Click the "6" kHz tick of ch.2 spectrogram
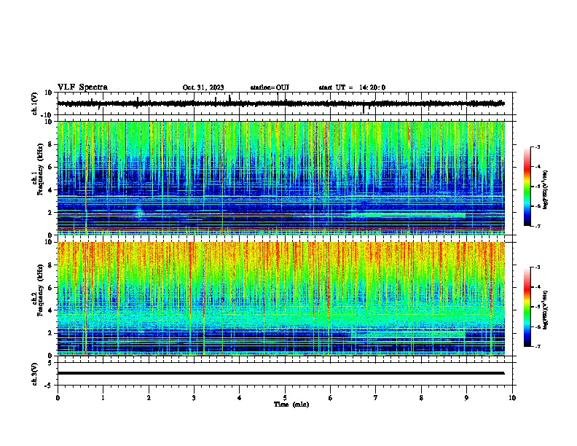This screenshot has height=446, width=577. coord(51,288)
